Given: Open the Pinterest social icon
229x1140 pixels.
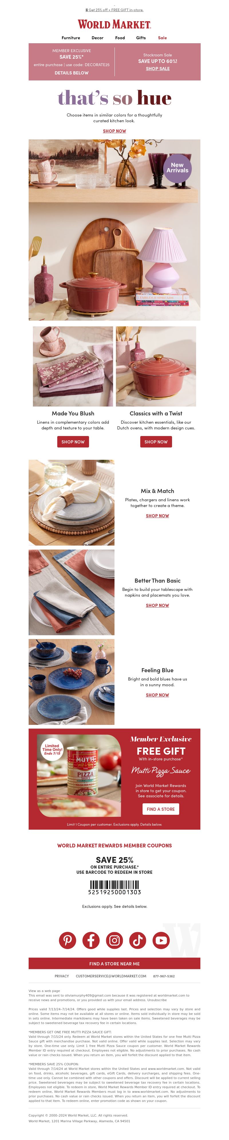Looking at the screenshot, I should click(x=68, y=940).
